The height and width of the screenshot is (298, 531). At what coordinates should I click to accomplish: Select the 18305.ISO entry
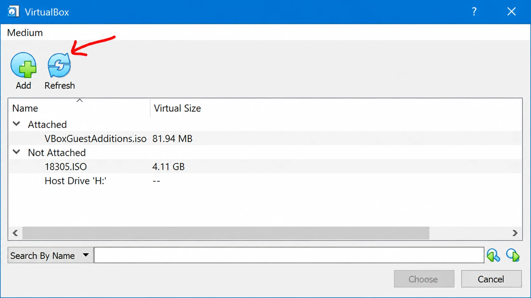65,167
